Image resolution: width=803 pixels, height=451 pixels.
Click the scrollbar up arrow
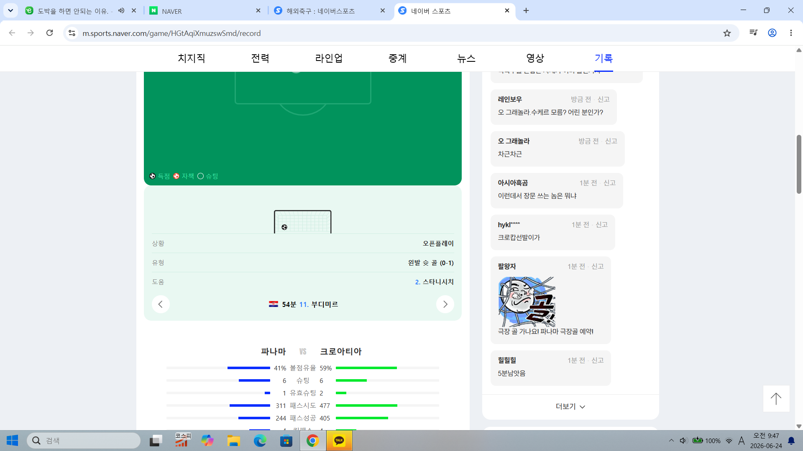799,50
